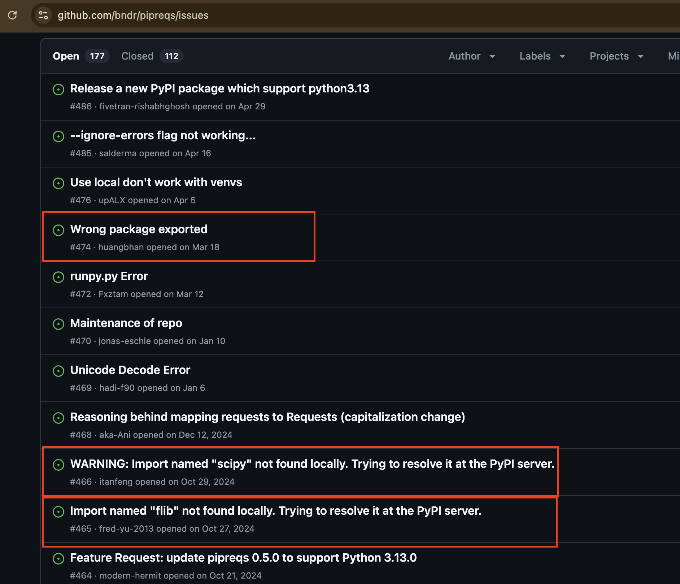Expand the Labels filter dropdown
This screenshot has height=584, width=680.
click(542, 56)
